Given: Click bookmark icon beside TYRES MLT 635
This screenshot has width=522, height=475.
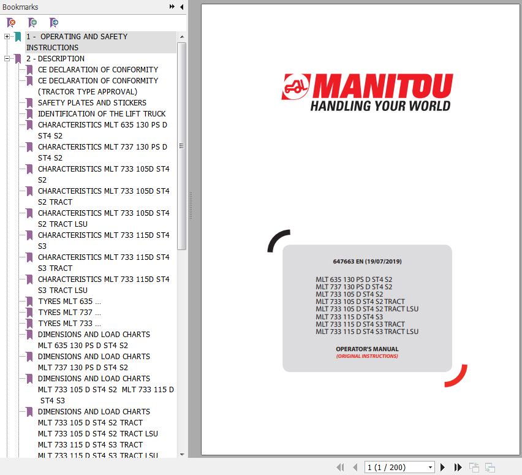Looking at the screenshot, I should point(29,302).
